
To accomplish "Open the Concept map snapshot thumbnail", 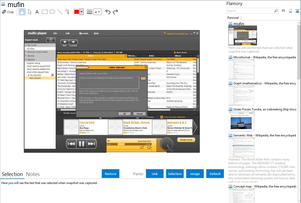I will (x=241, y=196).
